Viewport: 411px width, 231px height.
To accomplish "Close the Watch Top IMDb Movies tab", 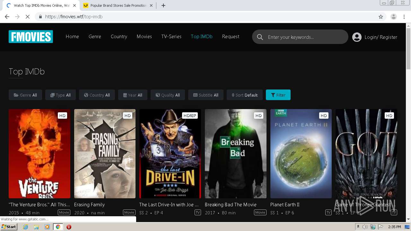I will tap(74, 5).
